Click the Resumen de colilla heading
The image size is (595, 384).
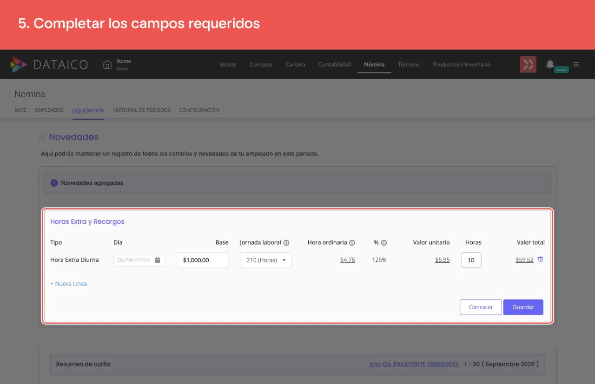83,364
